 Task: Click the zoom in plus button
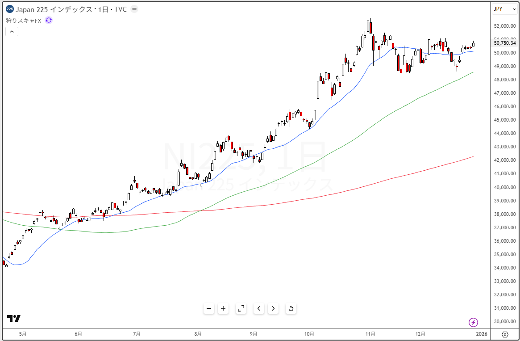(223, 308)
